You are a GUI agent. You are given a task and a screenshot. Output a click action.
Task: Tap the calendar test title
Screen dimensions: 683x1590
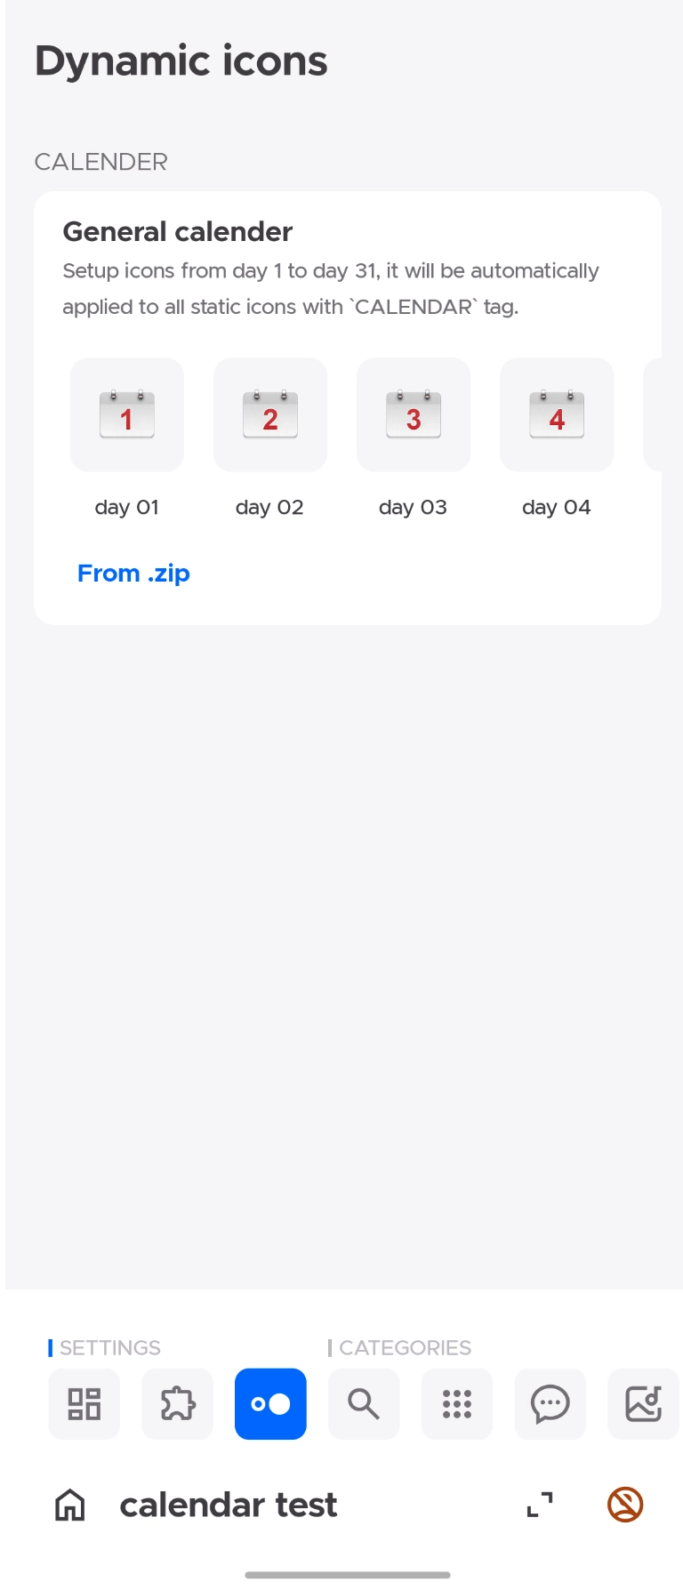[x=229, y=1505]
